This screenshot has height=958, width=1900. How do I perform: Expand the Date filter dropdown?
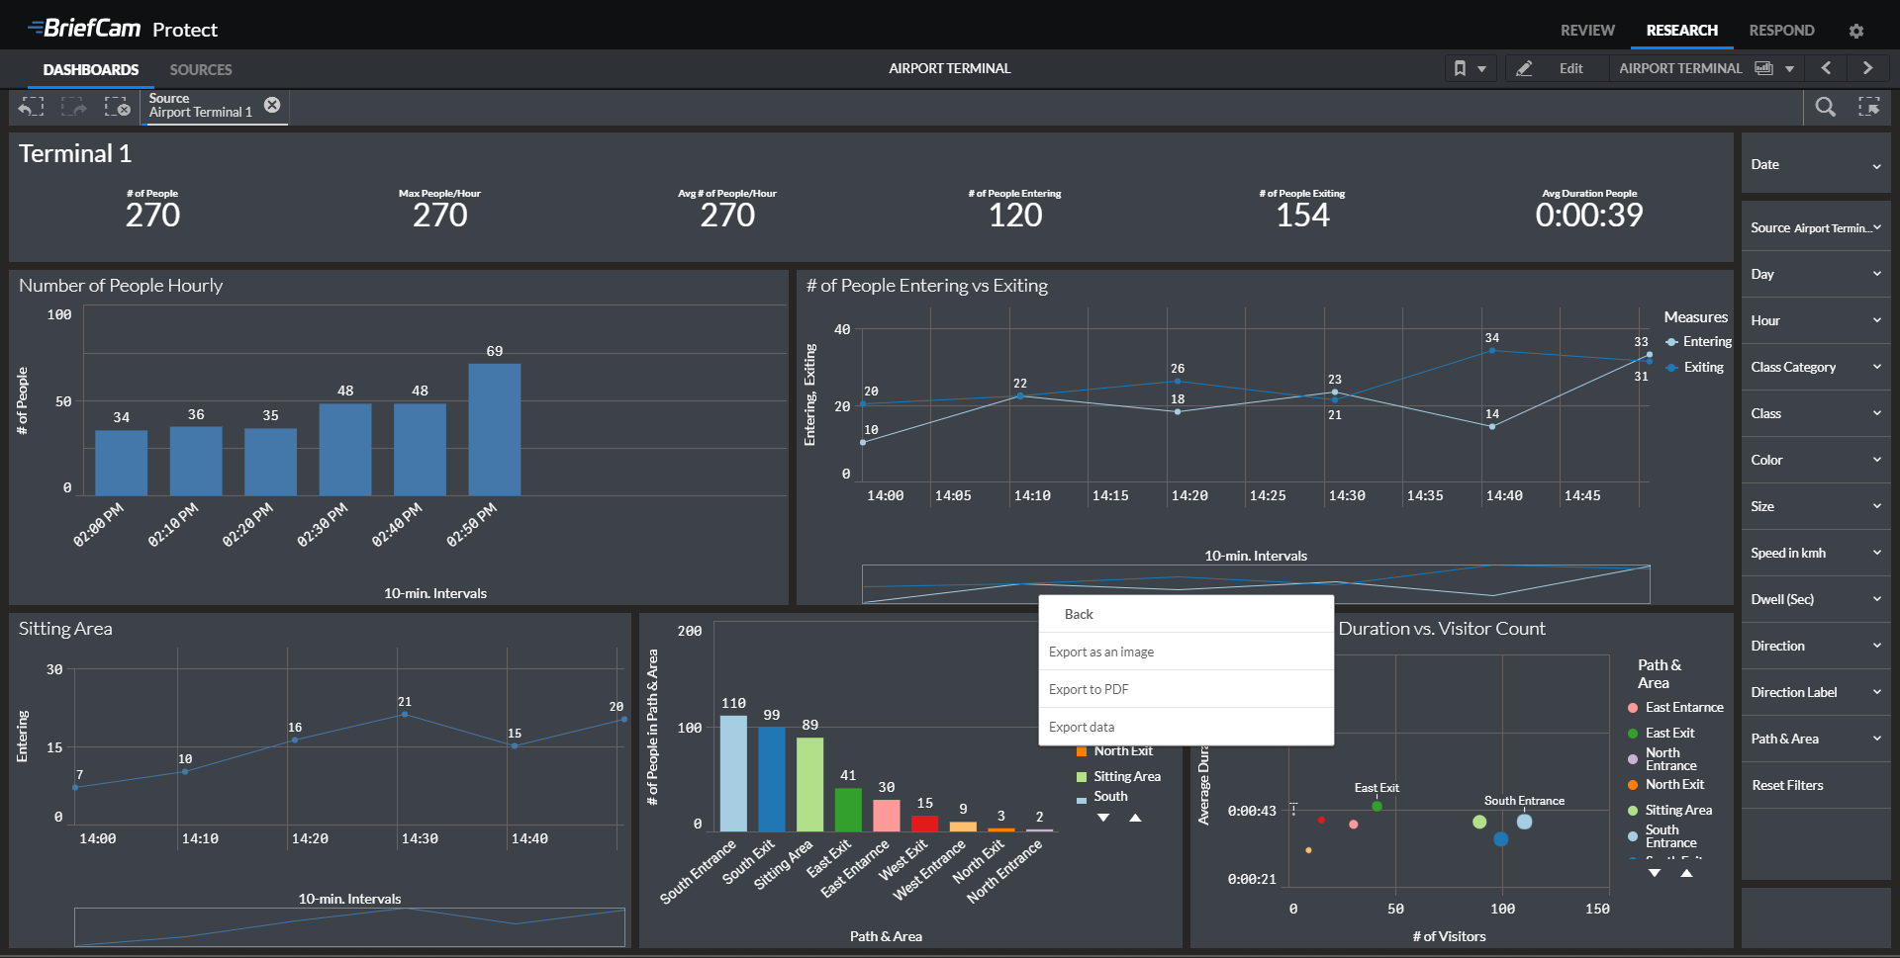pos(1815,165)
